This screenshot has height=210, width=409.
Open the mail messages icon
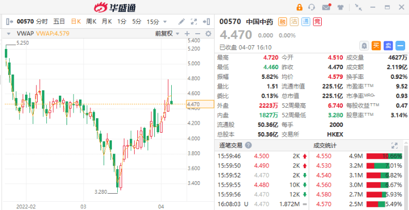click(x=326, y=7)
